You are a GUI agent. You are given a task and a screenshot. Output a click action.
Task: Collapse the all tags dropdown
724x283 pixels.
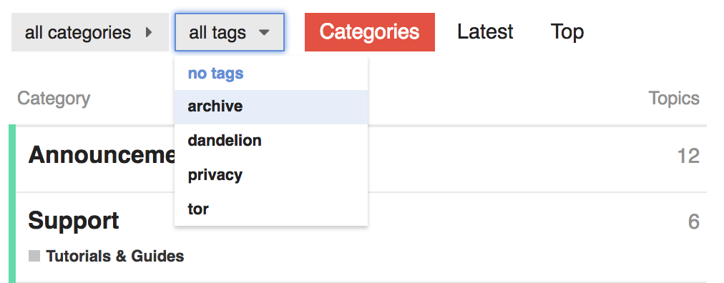point(230,32)
